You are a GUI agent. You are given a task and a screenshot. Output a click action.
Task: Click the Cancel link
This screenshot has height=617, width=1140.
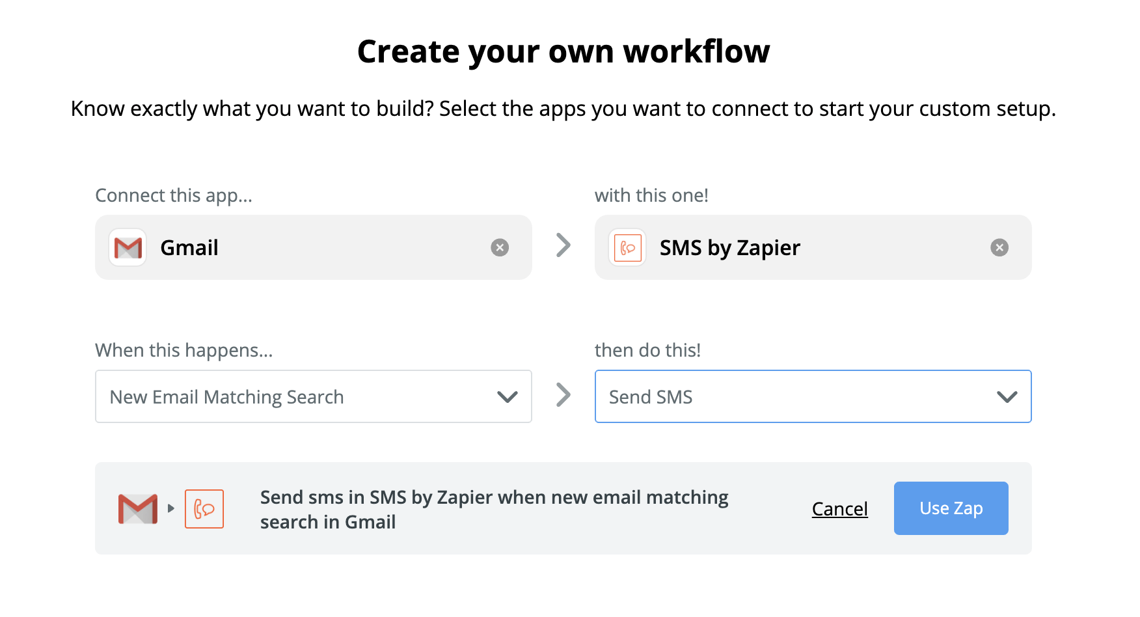point(839,509)
